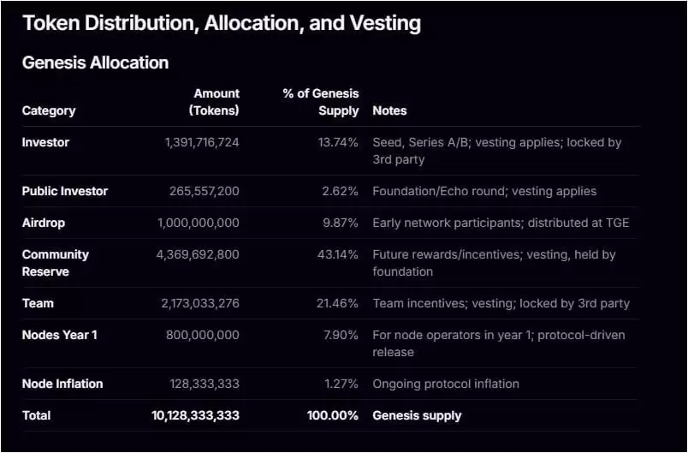Select the Investor row label
The width and height of the screenshot is (688, 453).
[x=45, y=142]
